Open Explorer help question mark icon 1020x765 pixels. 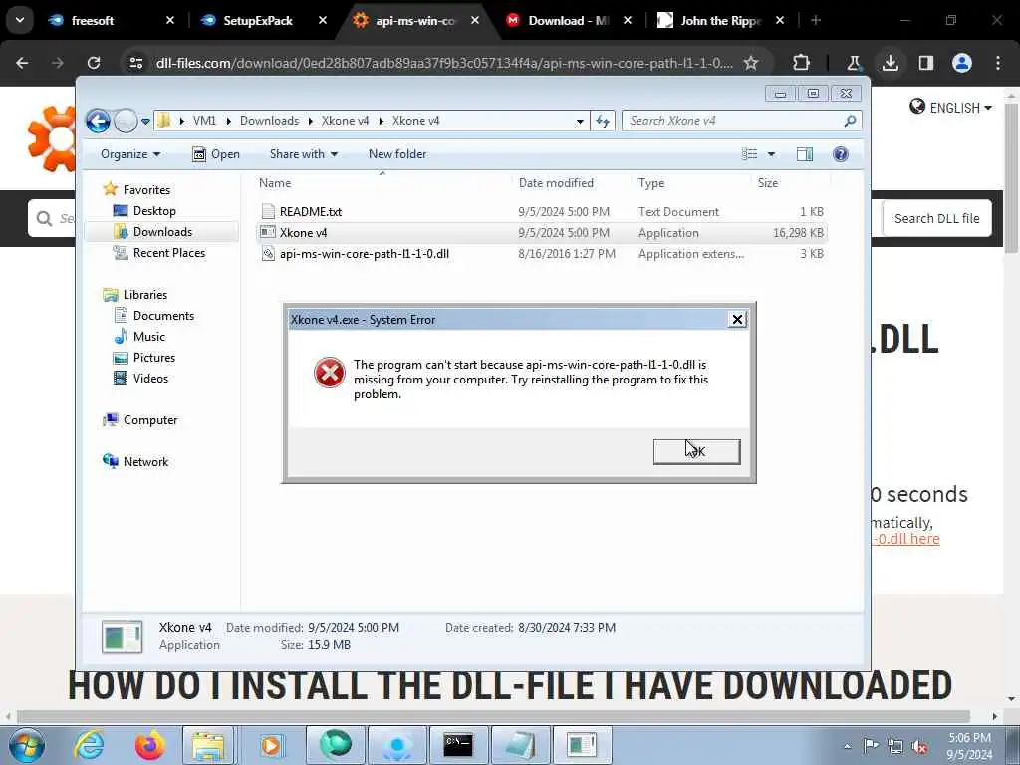point(841,154)
